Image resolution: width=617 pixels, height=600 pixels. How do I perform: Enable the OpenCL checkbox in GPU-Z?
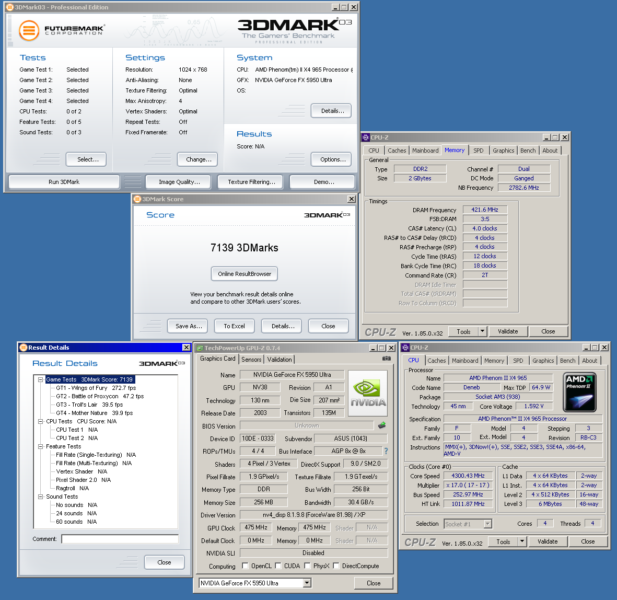pyautogui.click(x=245, y=566)
